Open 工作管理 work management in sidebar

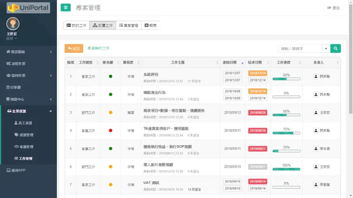coord(23,158)
